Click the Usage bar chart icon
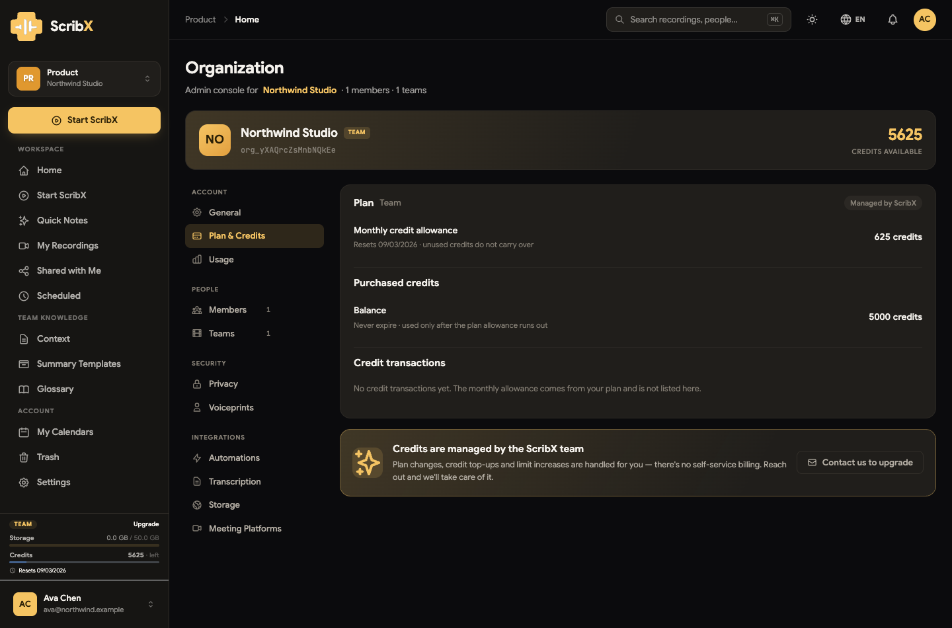 pyautogui.click(x=197, y=260)
